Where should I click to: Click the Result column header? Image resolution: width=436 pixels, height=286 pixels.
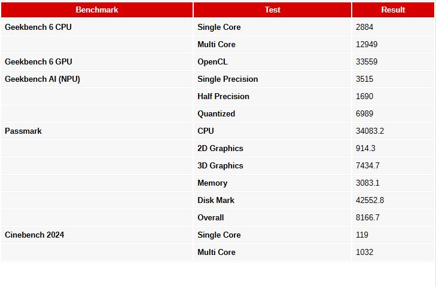pos(393,10)
